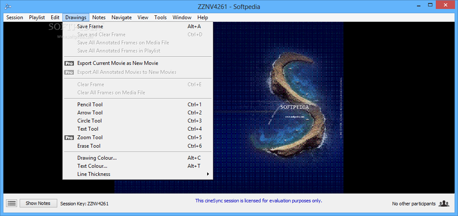The width and height of the screenshot is (458, 216).
Task: Select the Erase Tool menu entry
Action: (138, 146)
